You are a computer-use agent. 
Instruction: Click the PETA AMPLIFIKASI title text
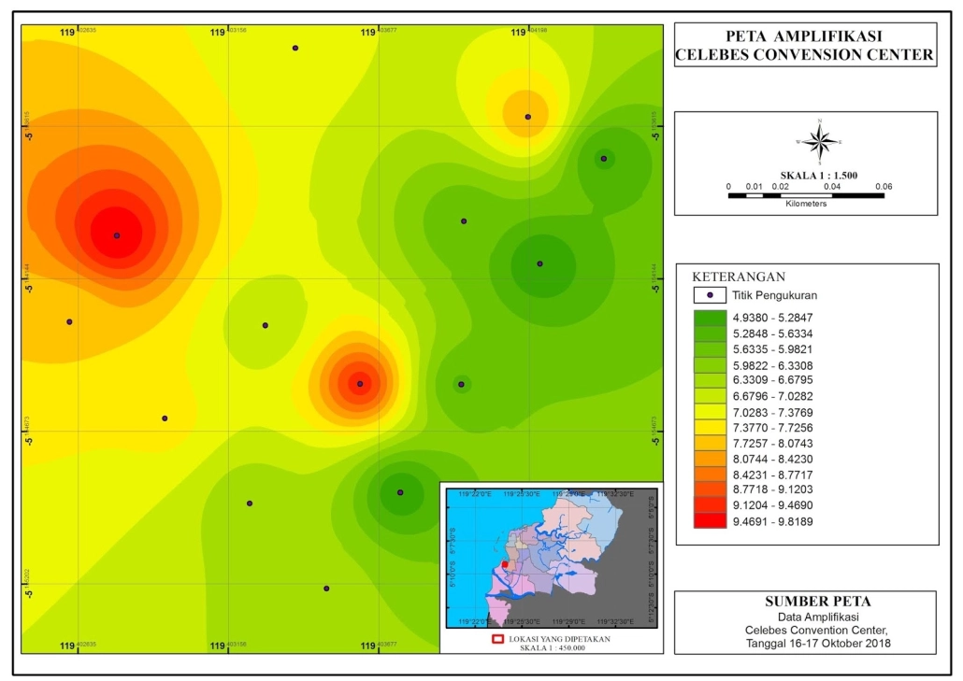coord(804,36)
